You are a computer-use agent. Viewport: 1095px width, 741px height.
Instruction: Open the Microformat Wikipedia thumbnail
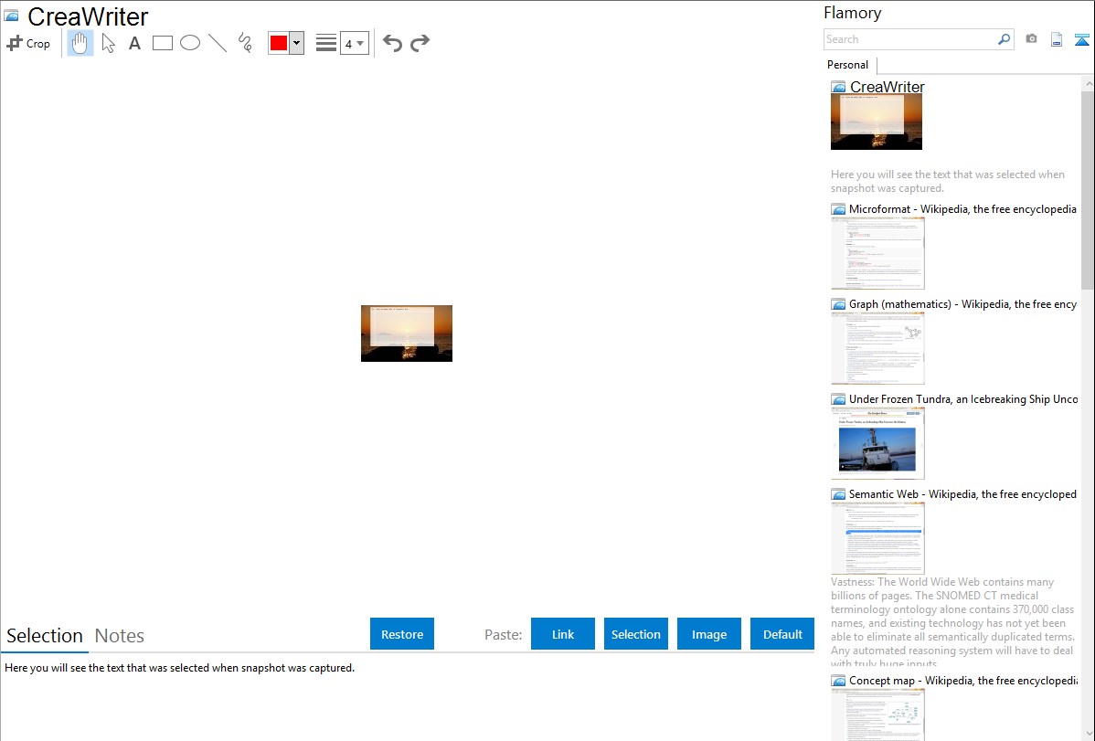point(877,253)
